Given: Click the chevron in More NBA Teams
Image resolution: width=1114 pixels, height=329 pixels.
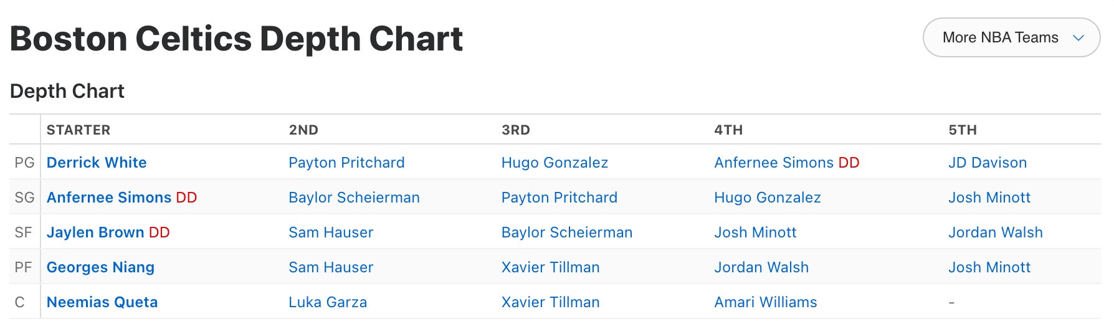Looking at the screenshot, I should coord(1078,38).
